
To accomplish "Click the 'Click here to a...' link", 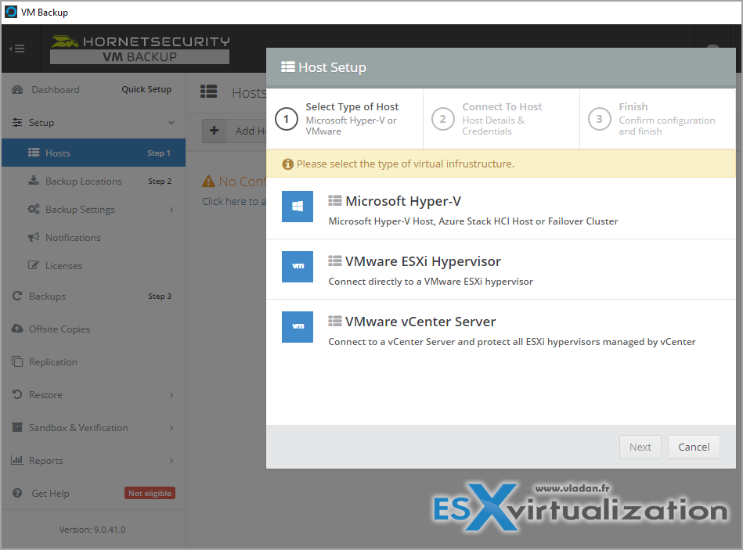I will pos(234,201).
